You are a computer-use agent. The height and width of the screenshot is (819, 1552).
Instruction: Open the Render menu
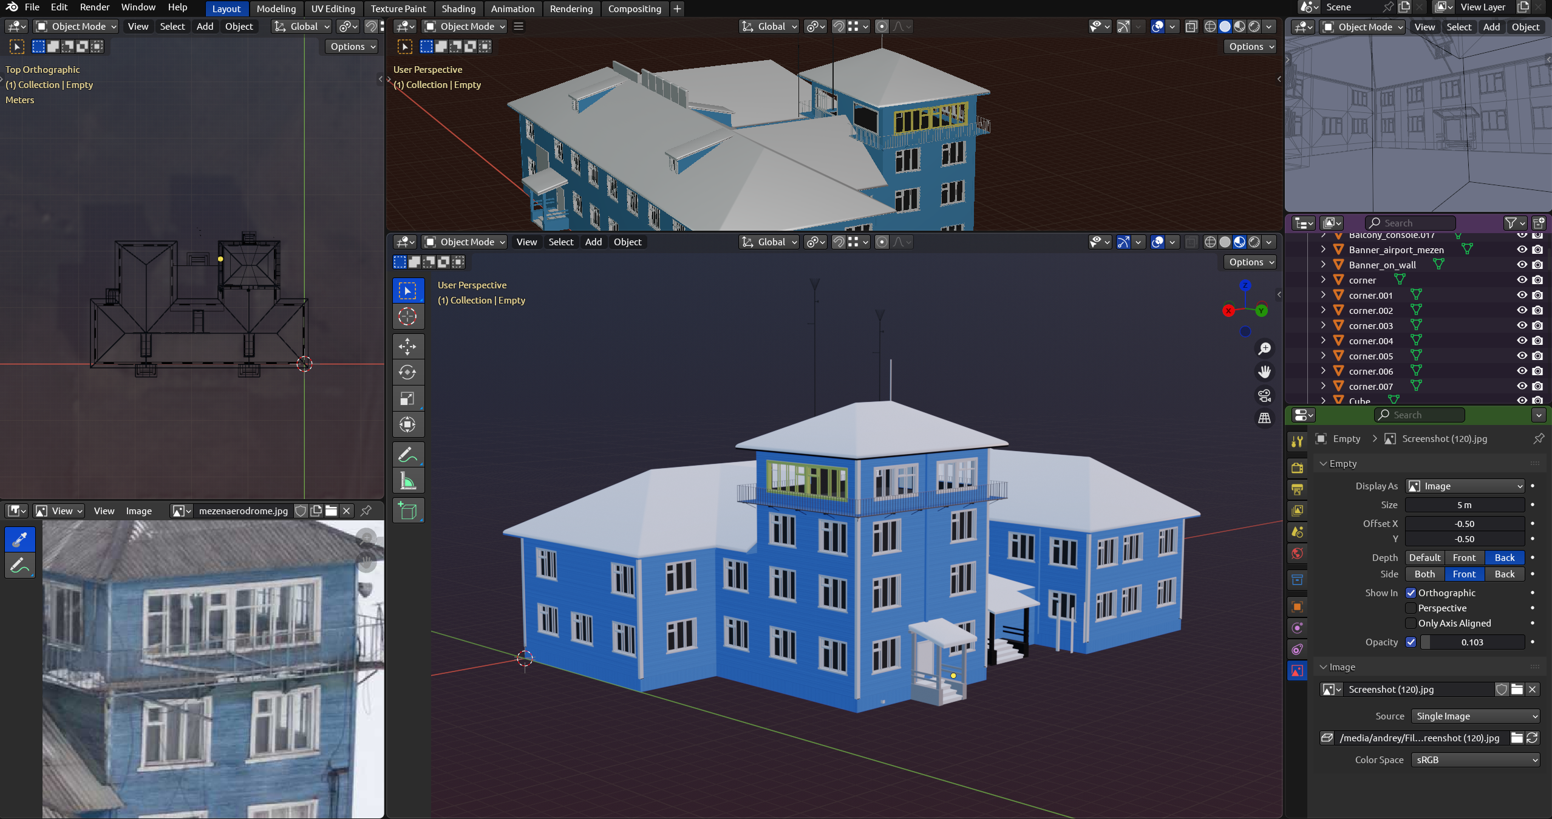point(95,7)
